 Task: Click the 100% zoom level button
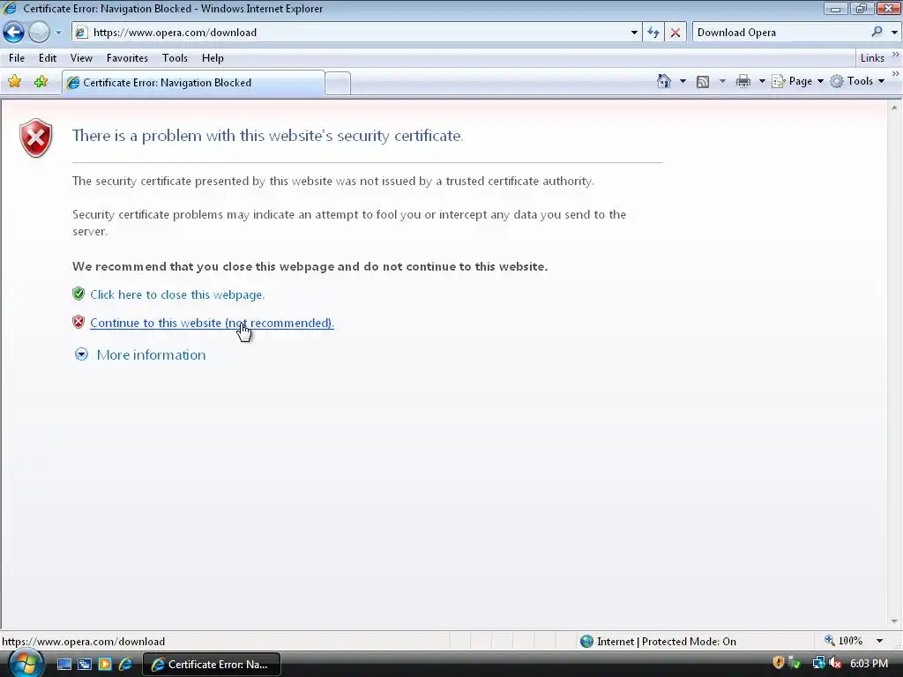[844, 641]
